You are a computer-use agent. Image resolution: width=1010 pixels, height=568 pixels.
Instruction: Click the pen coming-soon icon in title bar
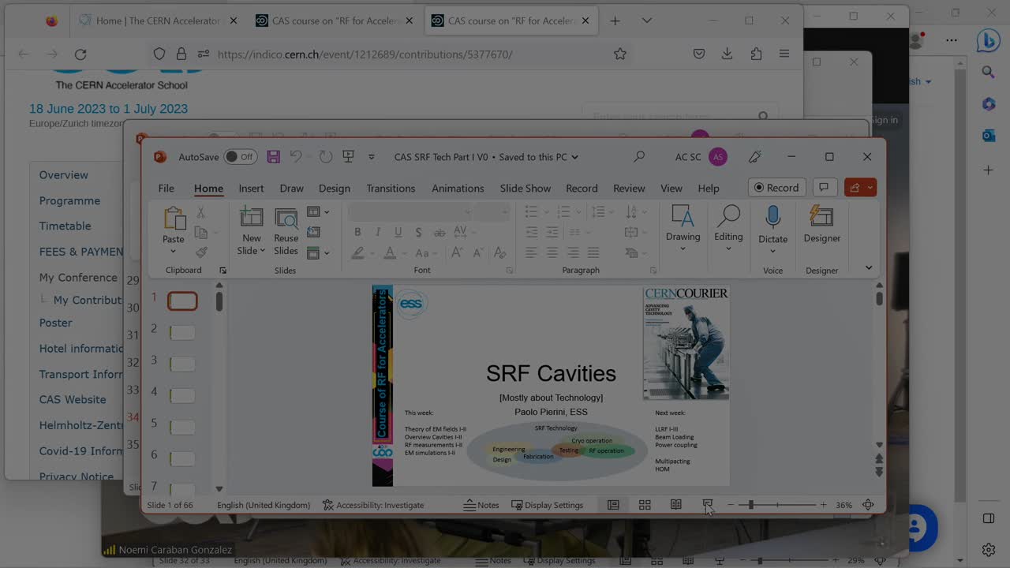[755, 157]
